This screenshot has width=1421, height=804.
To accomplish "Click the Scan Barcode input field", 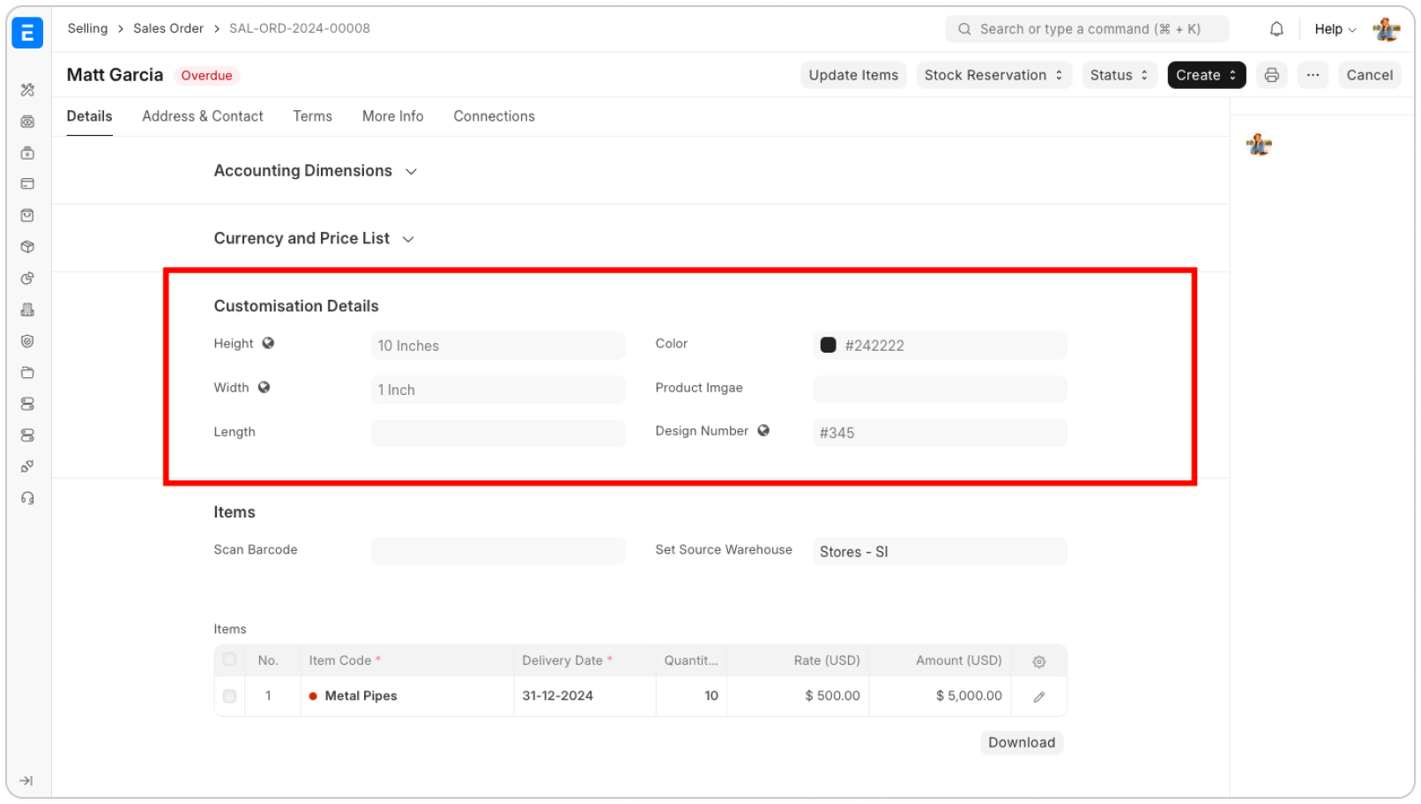I will (x=498, y=551).
